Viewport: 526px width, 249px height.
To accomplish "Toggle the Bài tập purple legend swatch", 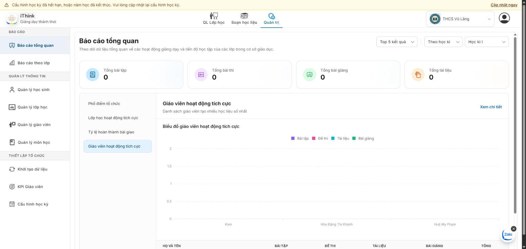I will click(x=293, y=138).
